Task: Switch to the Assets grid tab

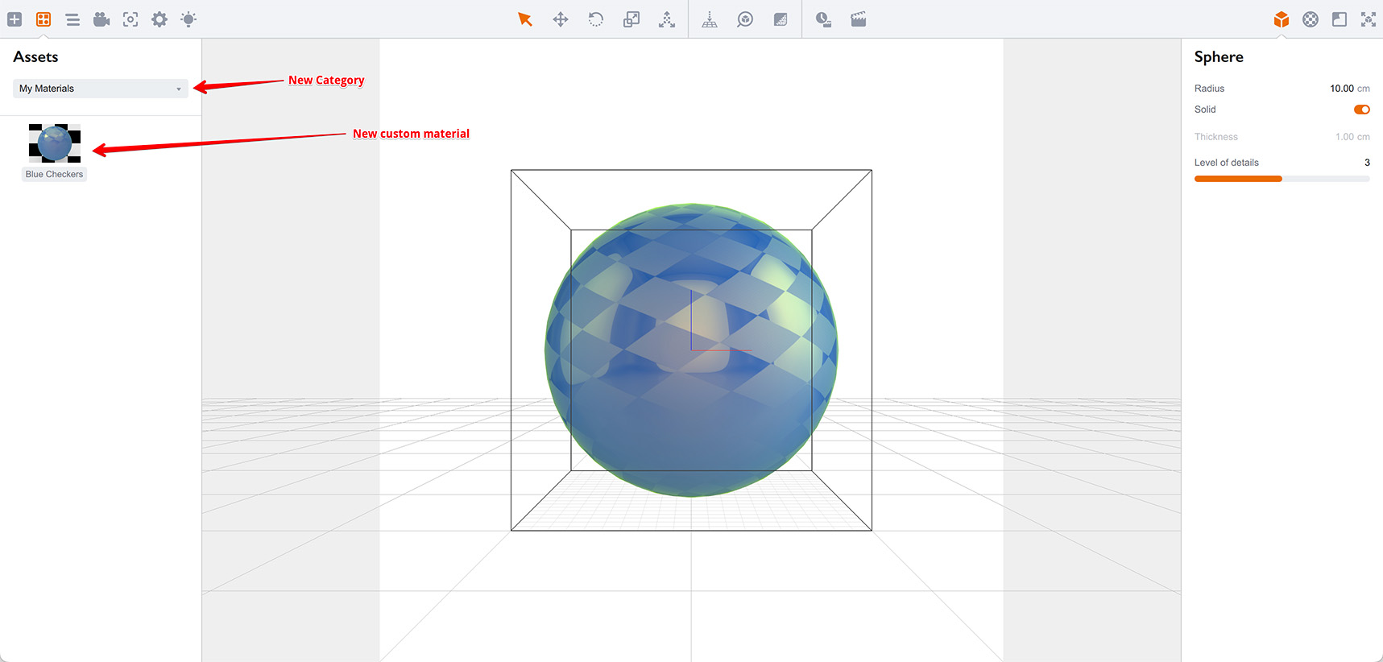Action: point(43,19)
